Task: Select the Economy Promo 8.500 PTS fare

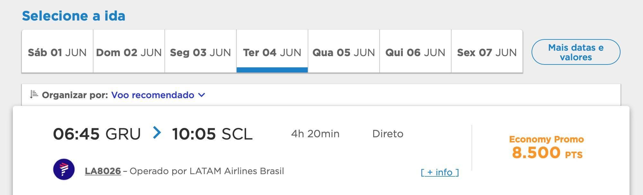Action: pos(547,148)
